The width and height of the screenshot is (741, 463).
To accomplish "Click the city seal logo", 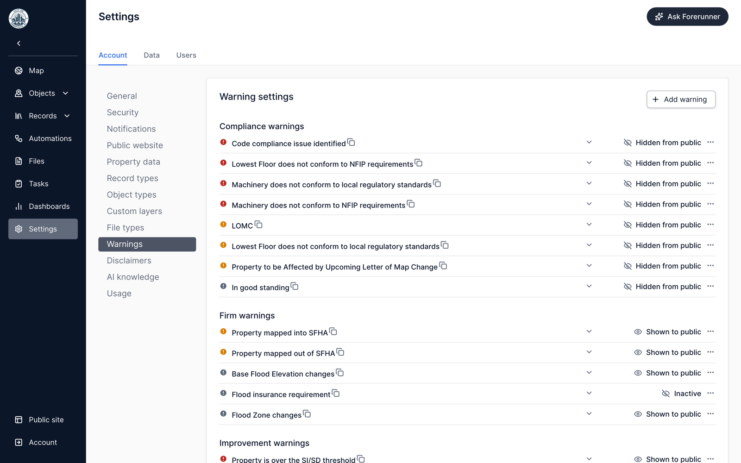I will tap(19, 19).
